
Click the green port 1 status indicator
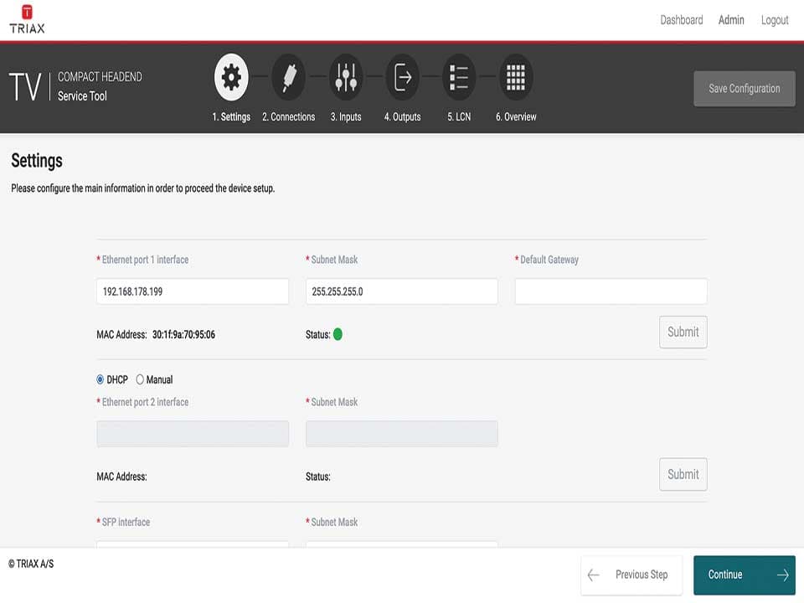[338, 335]
